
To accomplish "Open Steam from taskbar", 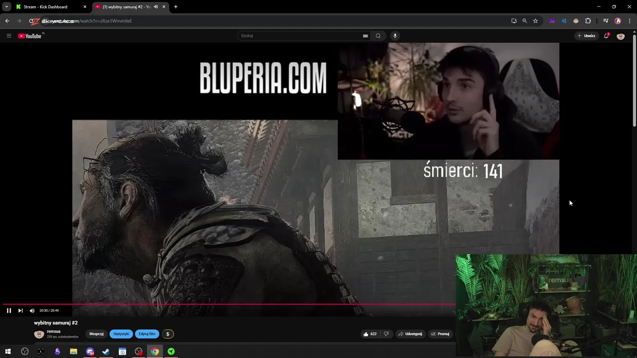I will click(106, 352).
